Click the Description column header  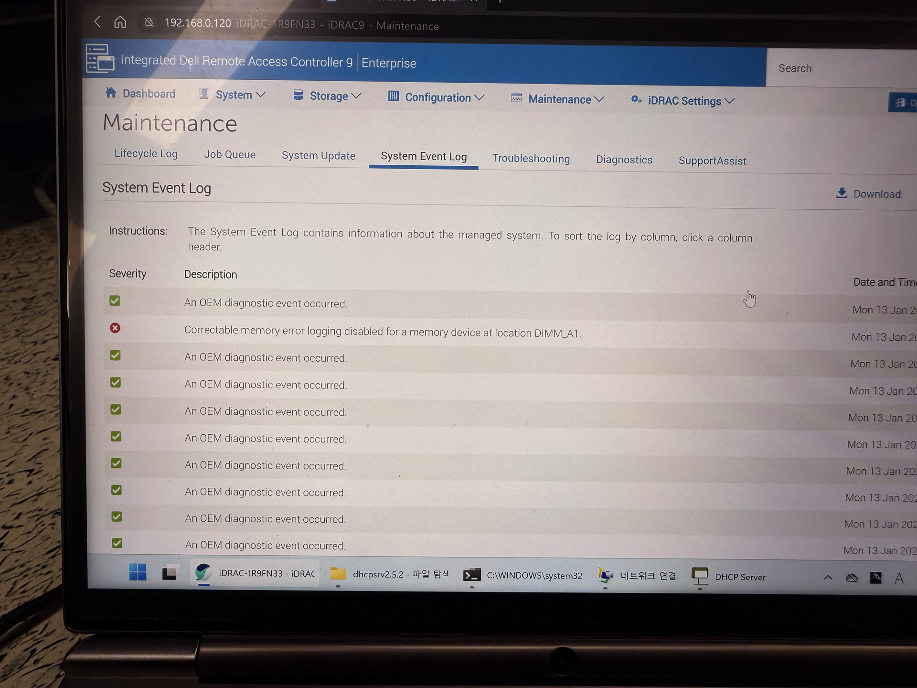[x=211, y=275]
